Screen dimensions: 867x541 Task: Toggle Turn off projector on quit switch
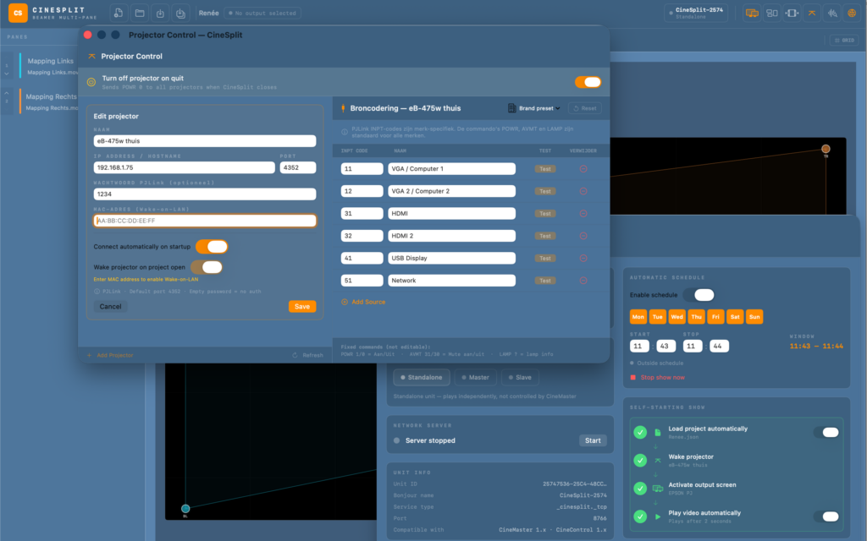tap(588, 82)
